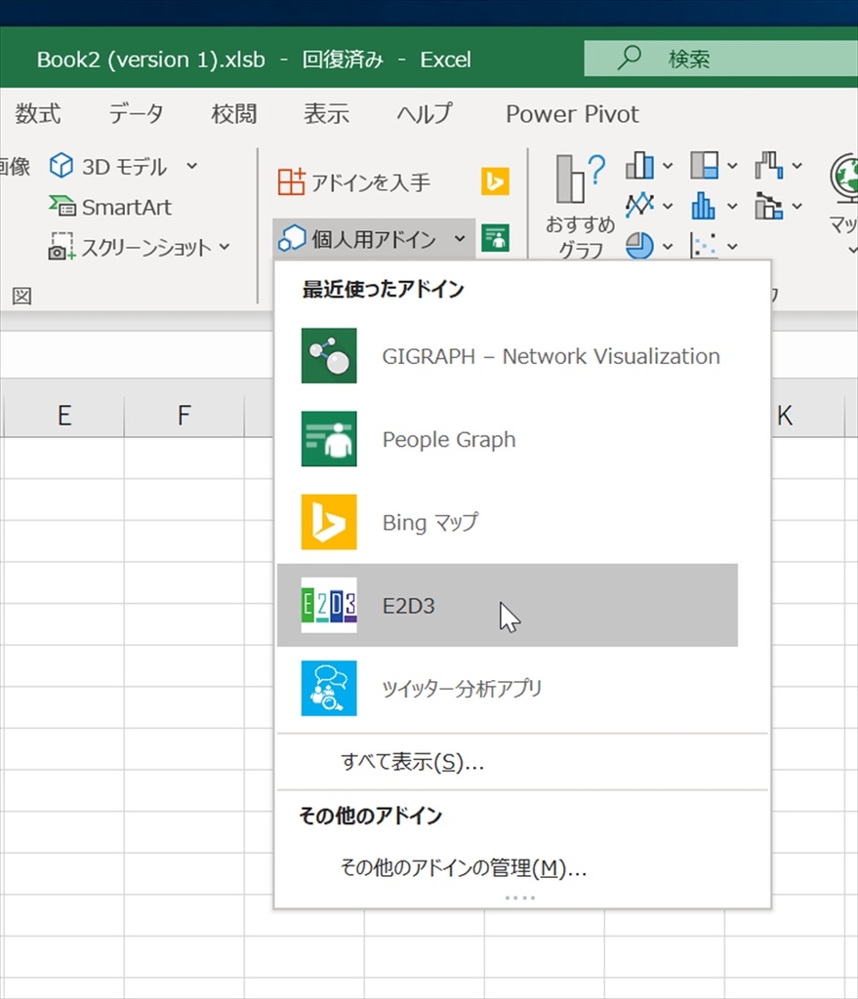The width and height of the screenshot is (858, 999).
Task: Expand the 3D モデル dropdown arrow
Action: tap(192, 166)
